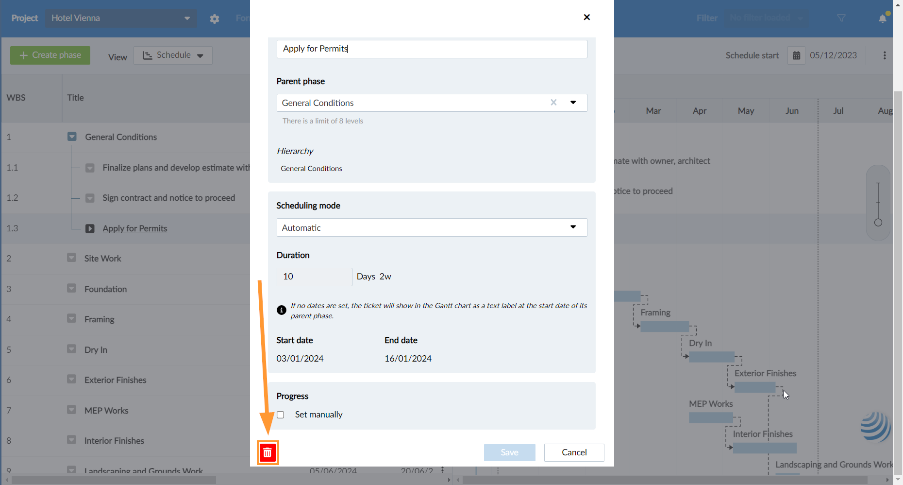Adjust the vertical zoom slider handle
The image size is (903, 485).
pyautogui.click(x=878, y=223)
